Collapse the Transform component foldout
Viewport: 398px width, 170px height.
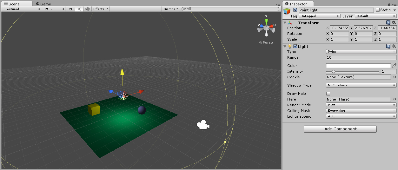click(x=285, y=23)
